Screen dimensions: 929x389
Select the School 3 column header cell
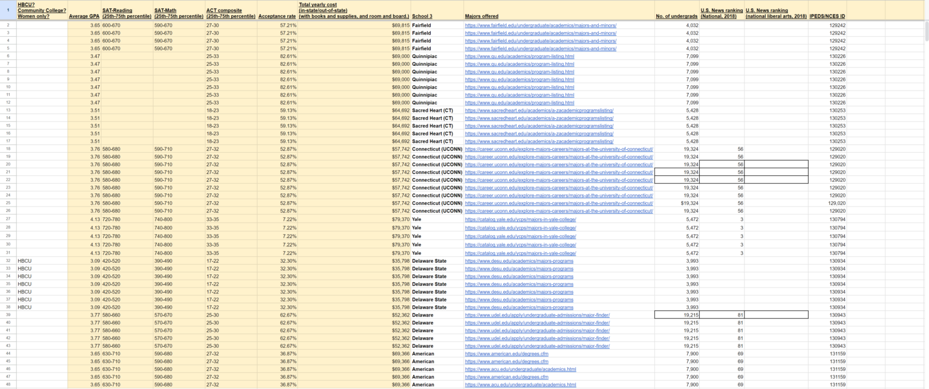(420, 16)
